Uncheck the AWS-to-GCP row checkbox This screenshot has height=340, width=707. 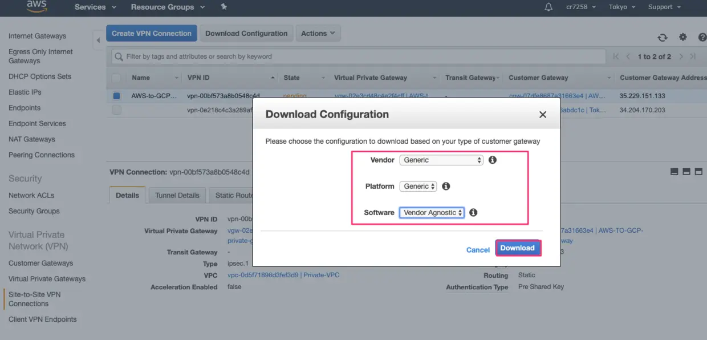click(x=116, y=96)
